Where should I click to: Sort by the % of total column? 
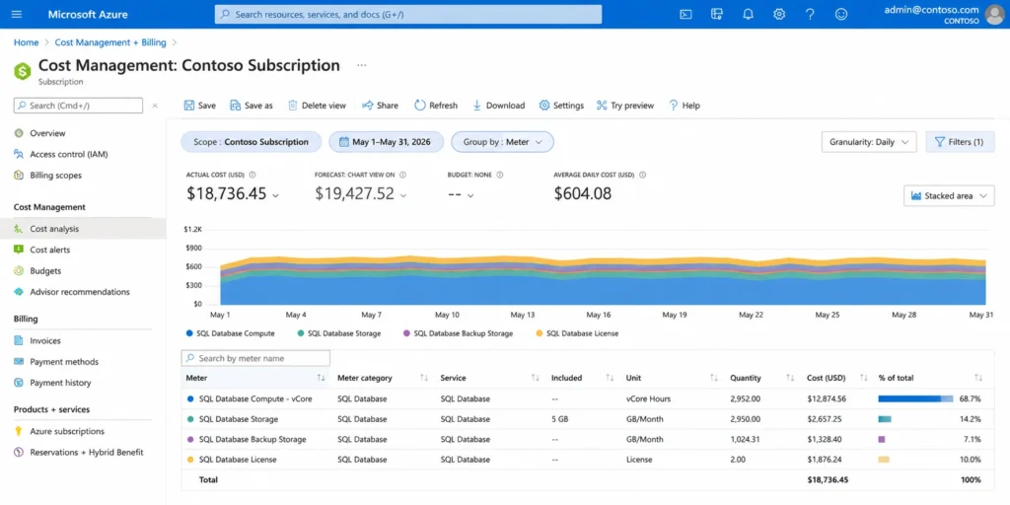pyautogui.click(x=978, y=378)
